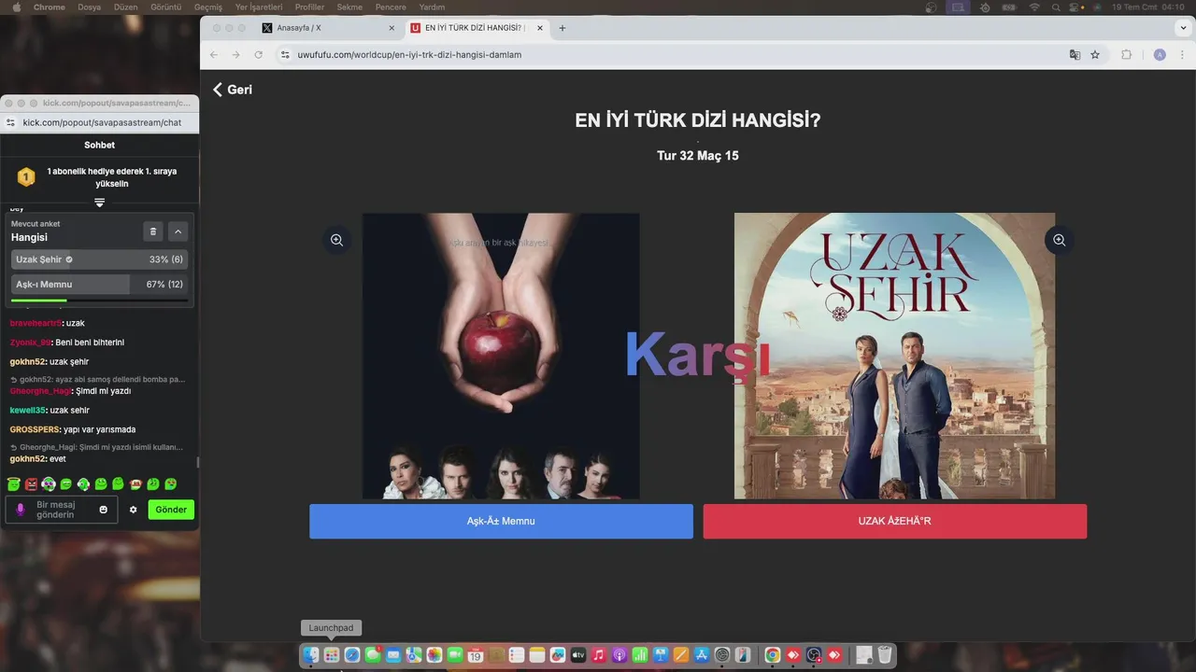The image size is (1196, 672).
Task: Click the uwufufu URL address bar
Action: click(x=673, y=55)
